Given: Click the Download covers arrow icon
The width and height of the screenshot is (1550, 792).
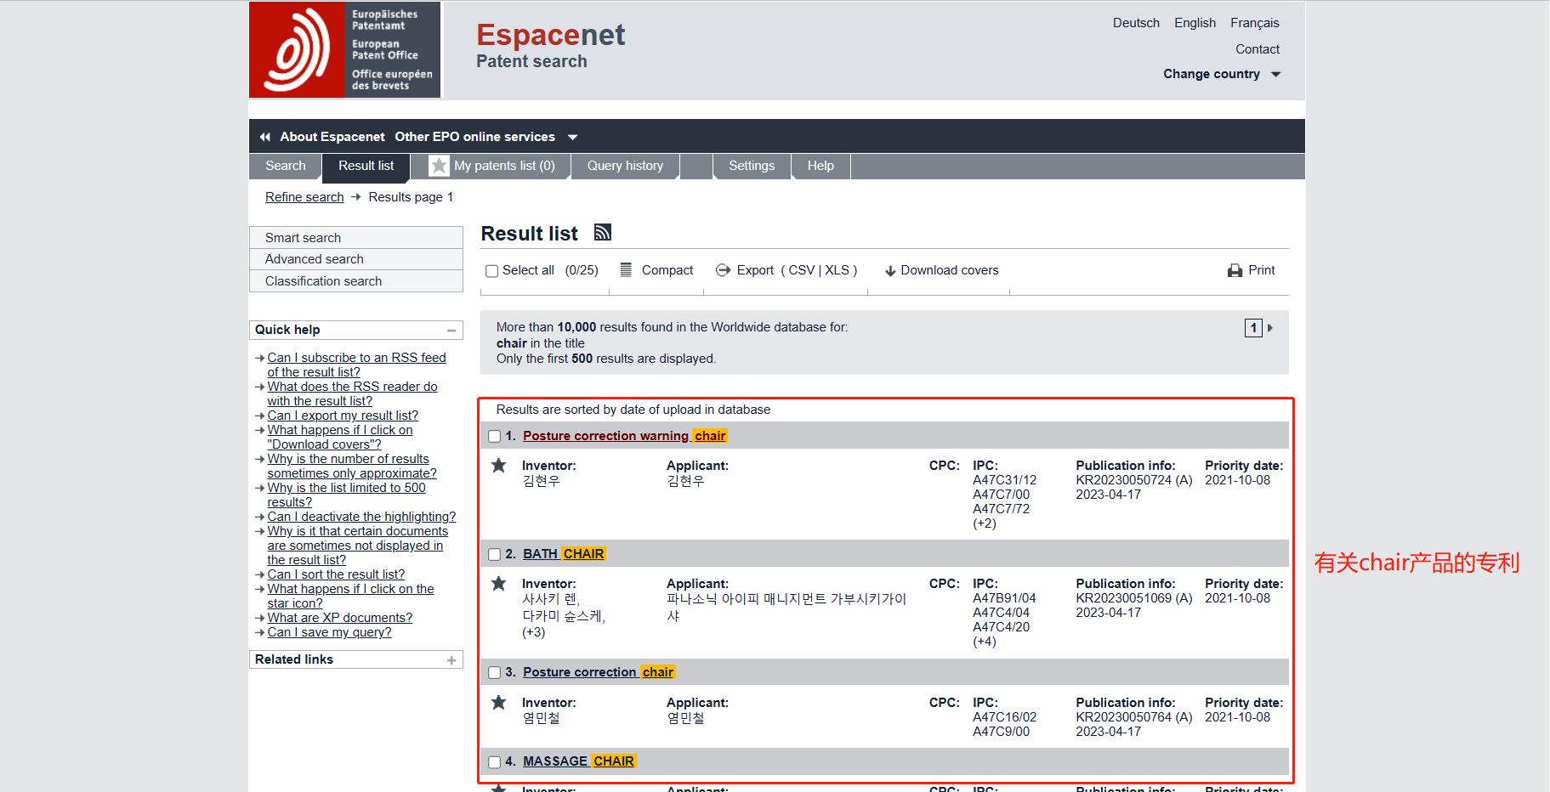Looking at the screenshot, I should pyautogui.click(x=890, y=271).
